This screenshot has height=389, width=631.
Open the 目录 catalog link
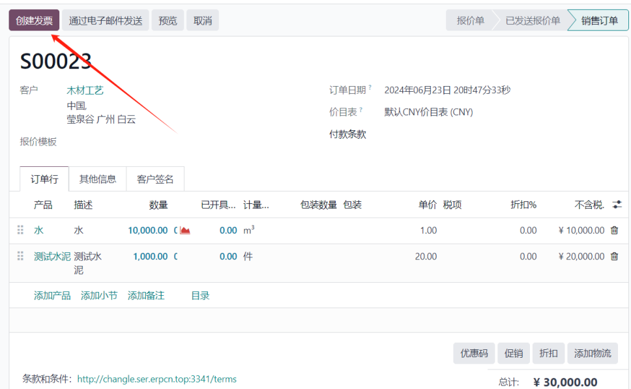click(200, 296)
